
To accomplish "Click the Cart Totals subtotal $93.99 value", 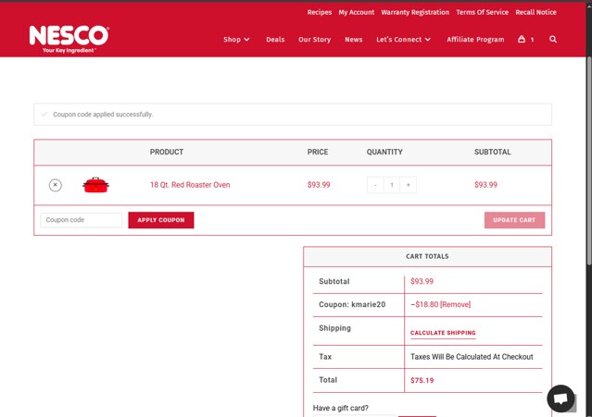I will (x=422, y=281).
